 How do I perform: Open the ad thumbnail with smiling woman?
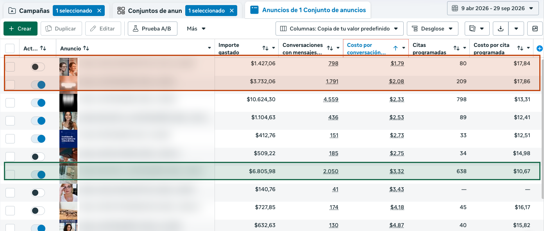point(68,121)
